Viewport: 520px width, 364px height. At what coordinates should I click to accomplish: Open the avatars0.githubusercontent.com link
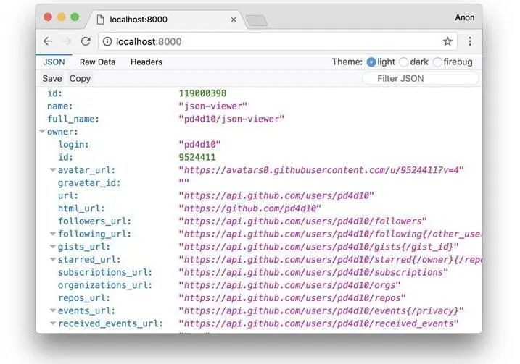[321, 170]
